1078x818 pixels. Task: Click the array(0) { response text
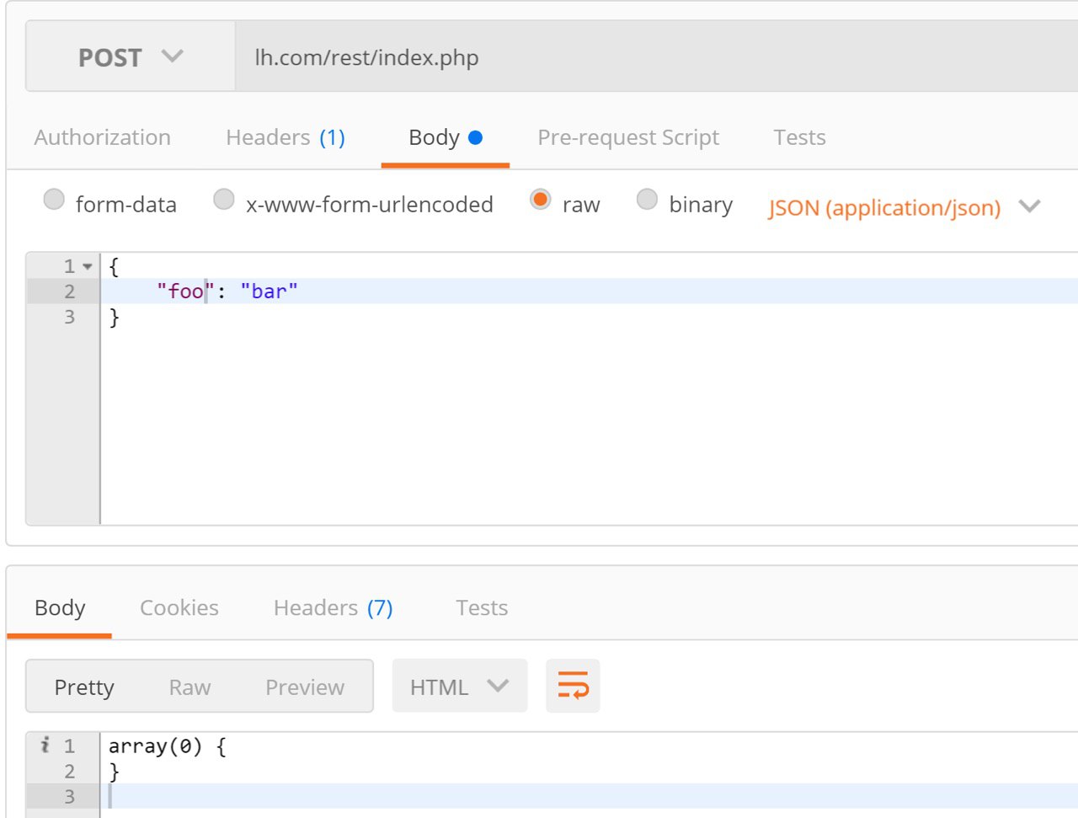tap(167, 746)
